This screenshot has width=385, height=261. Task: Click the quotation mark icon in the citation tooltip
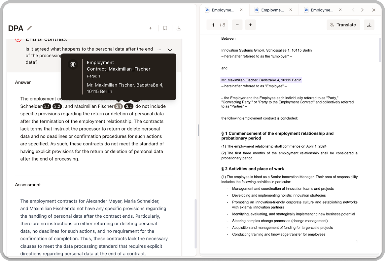pyautogui.click(x=73, y=64)
